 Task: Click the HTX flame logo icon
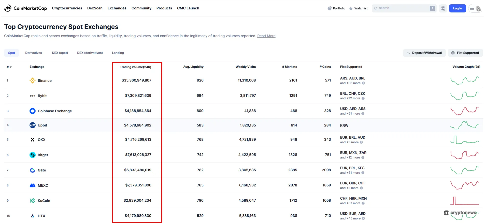33,216
